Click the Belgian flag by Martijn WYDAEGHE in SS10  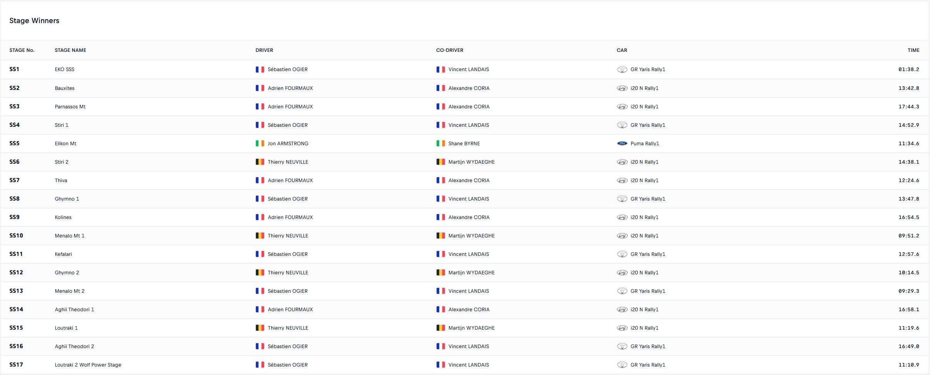(x=440, y=236)
